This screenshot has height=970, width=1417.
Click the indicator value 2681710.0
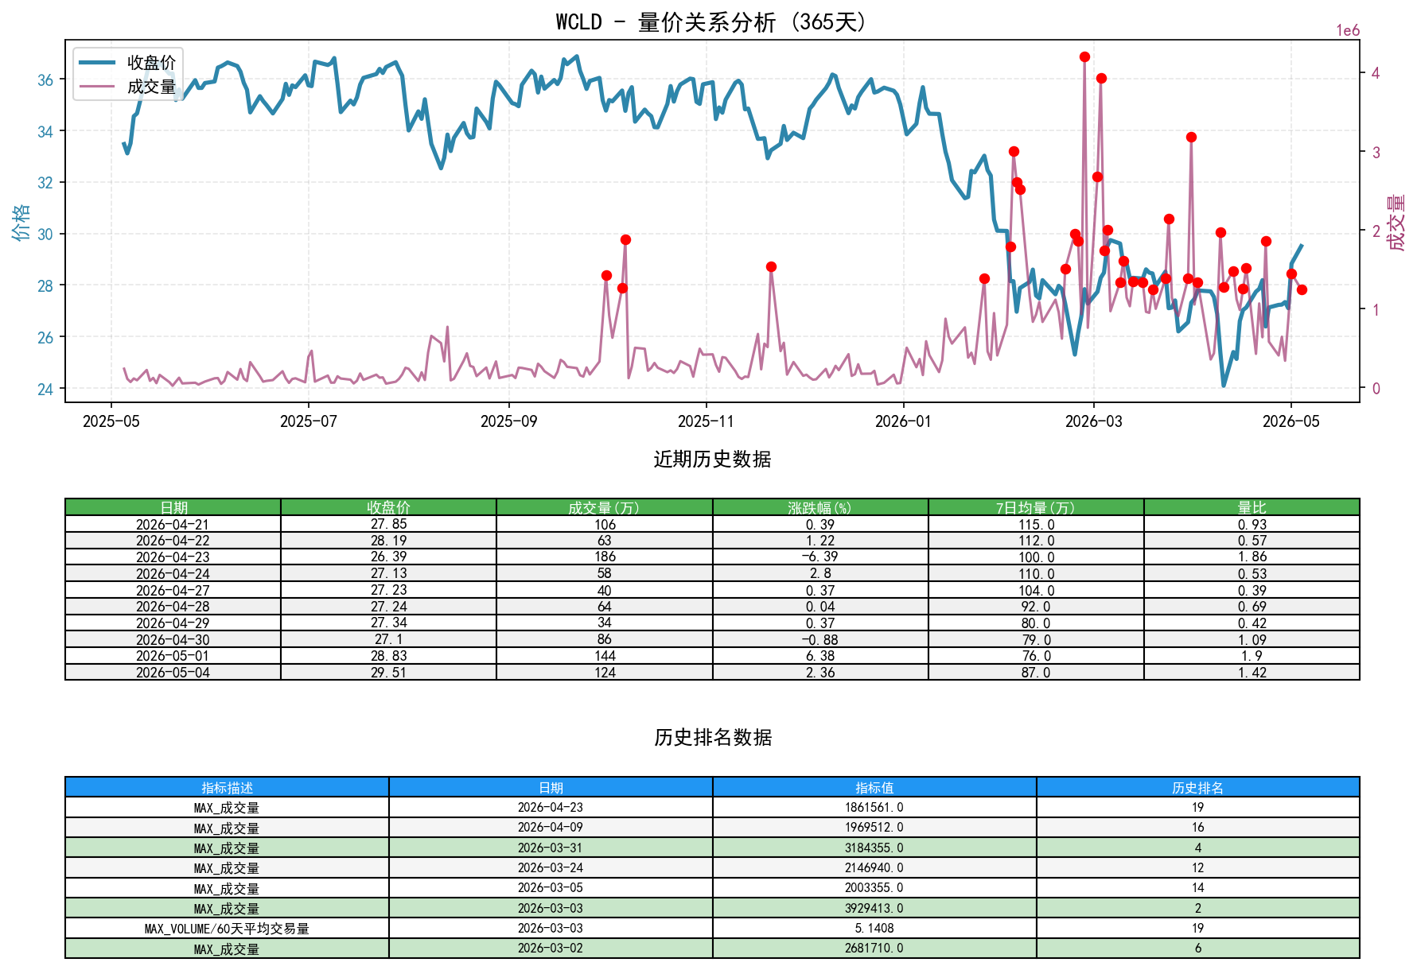(x=874, y=948)
